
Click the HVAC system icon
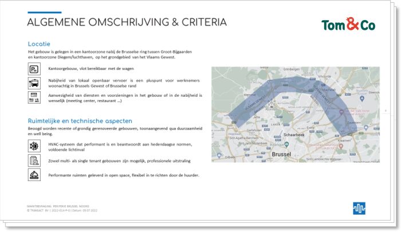[34, 146]
